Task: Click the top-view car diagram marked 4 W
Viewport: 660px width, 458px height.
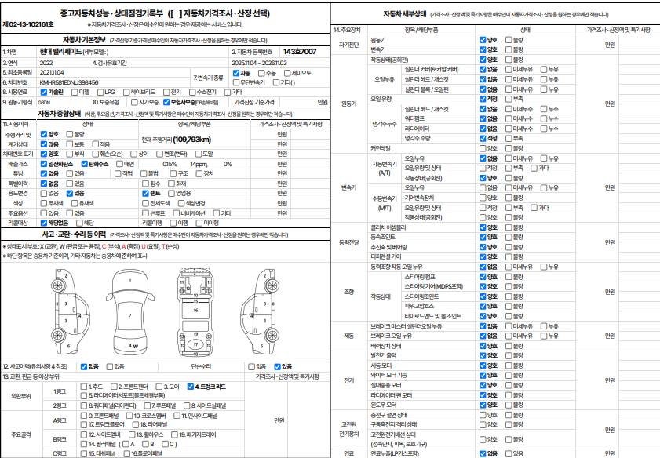Action: 130,311
